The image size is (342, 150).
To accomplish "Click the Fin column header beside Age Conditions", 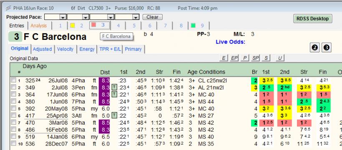I will click(177, 72).
